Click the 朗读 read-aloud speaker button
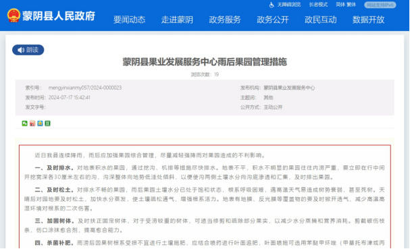This screenshot has width=410, height=249. [28, 50]
